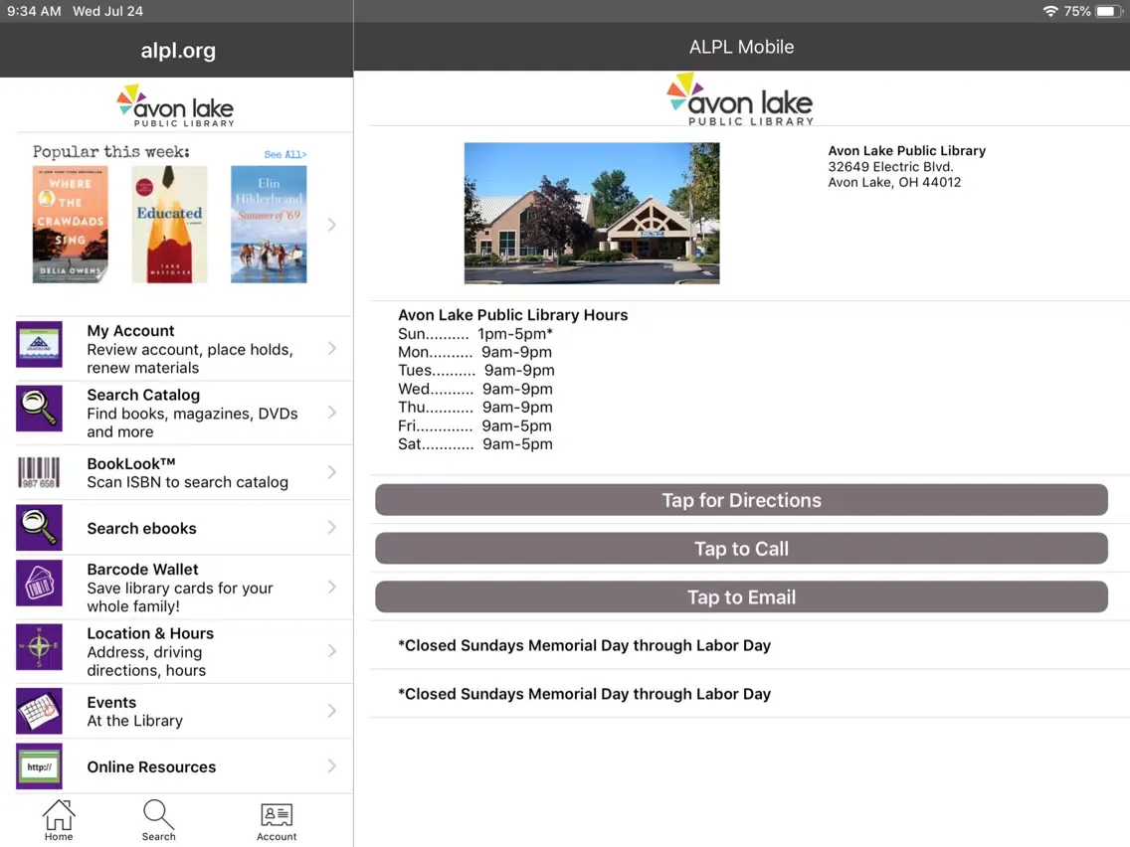Screen dimensions: 1130x847
Task: Tap to Email the library
Action: [741, 596]
